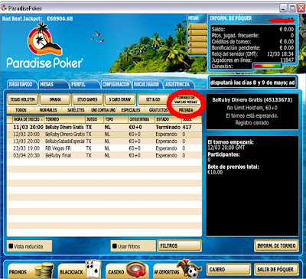
Task: Pick the STUD GAMES button
Action: [87, 99]
